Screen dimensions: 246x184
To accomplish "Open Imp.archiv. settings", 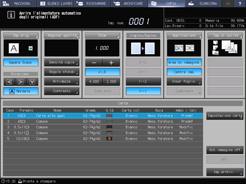I will 225,172.
